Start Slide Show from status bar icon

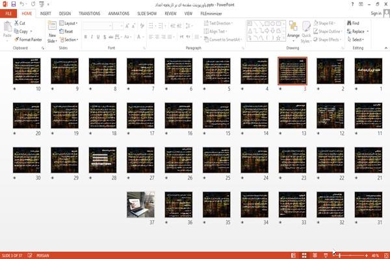coord(326,255)
